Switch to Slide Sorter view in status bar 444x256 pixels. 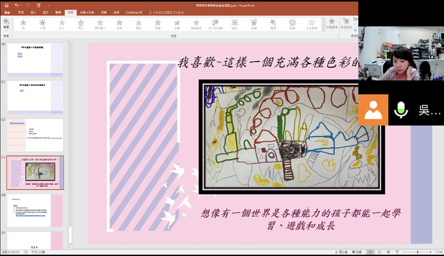point(379,252)
